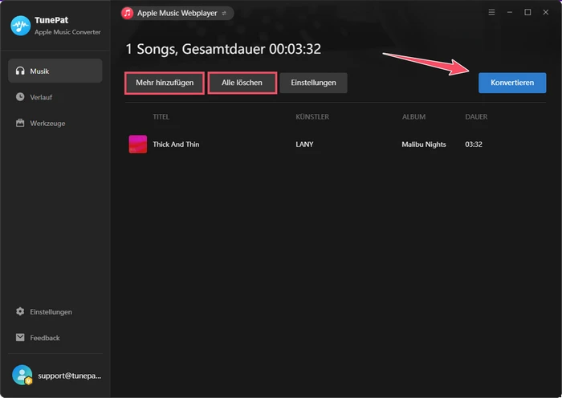Open the hamburger menu icon
This screenshot has height=398, width=562.
pos(491,13)
